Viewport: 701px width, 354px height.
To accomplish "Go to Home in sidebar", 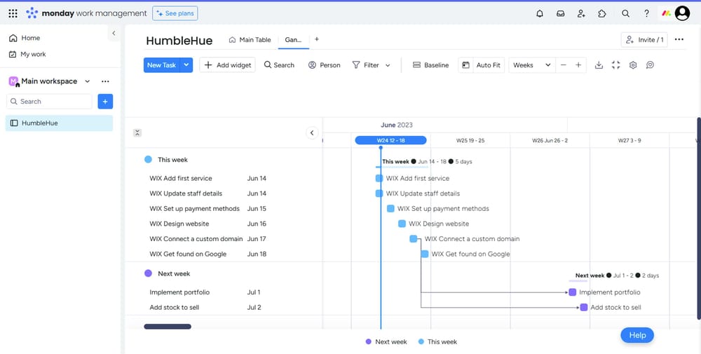I will click(25, 38).
